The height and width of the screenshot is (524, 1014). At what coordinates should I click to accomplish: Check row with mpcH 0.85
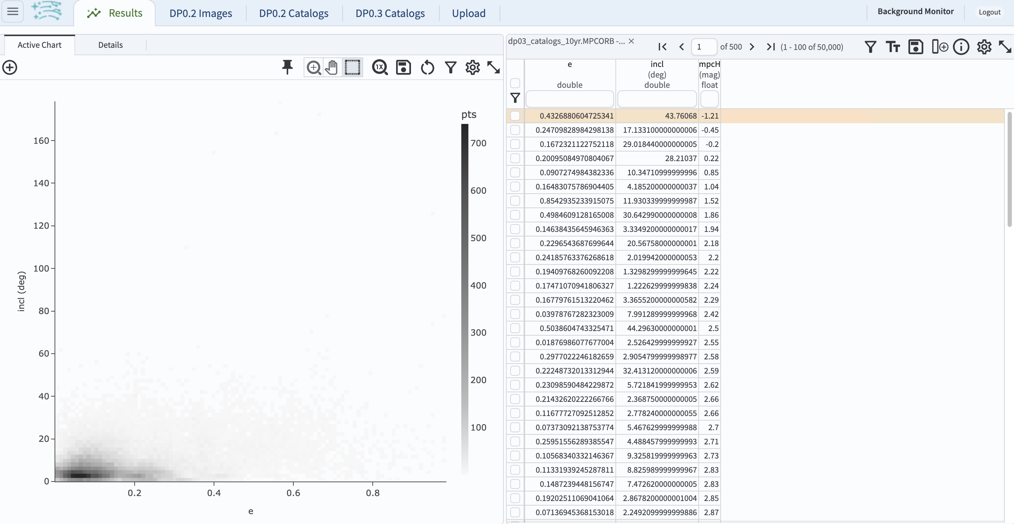[x=515, y=172]
